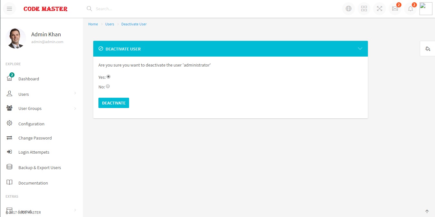This screenshot has width=435, height=217.
Task: Select the Yes radio button
Action: click(108, 77)
